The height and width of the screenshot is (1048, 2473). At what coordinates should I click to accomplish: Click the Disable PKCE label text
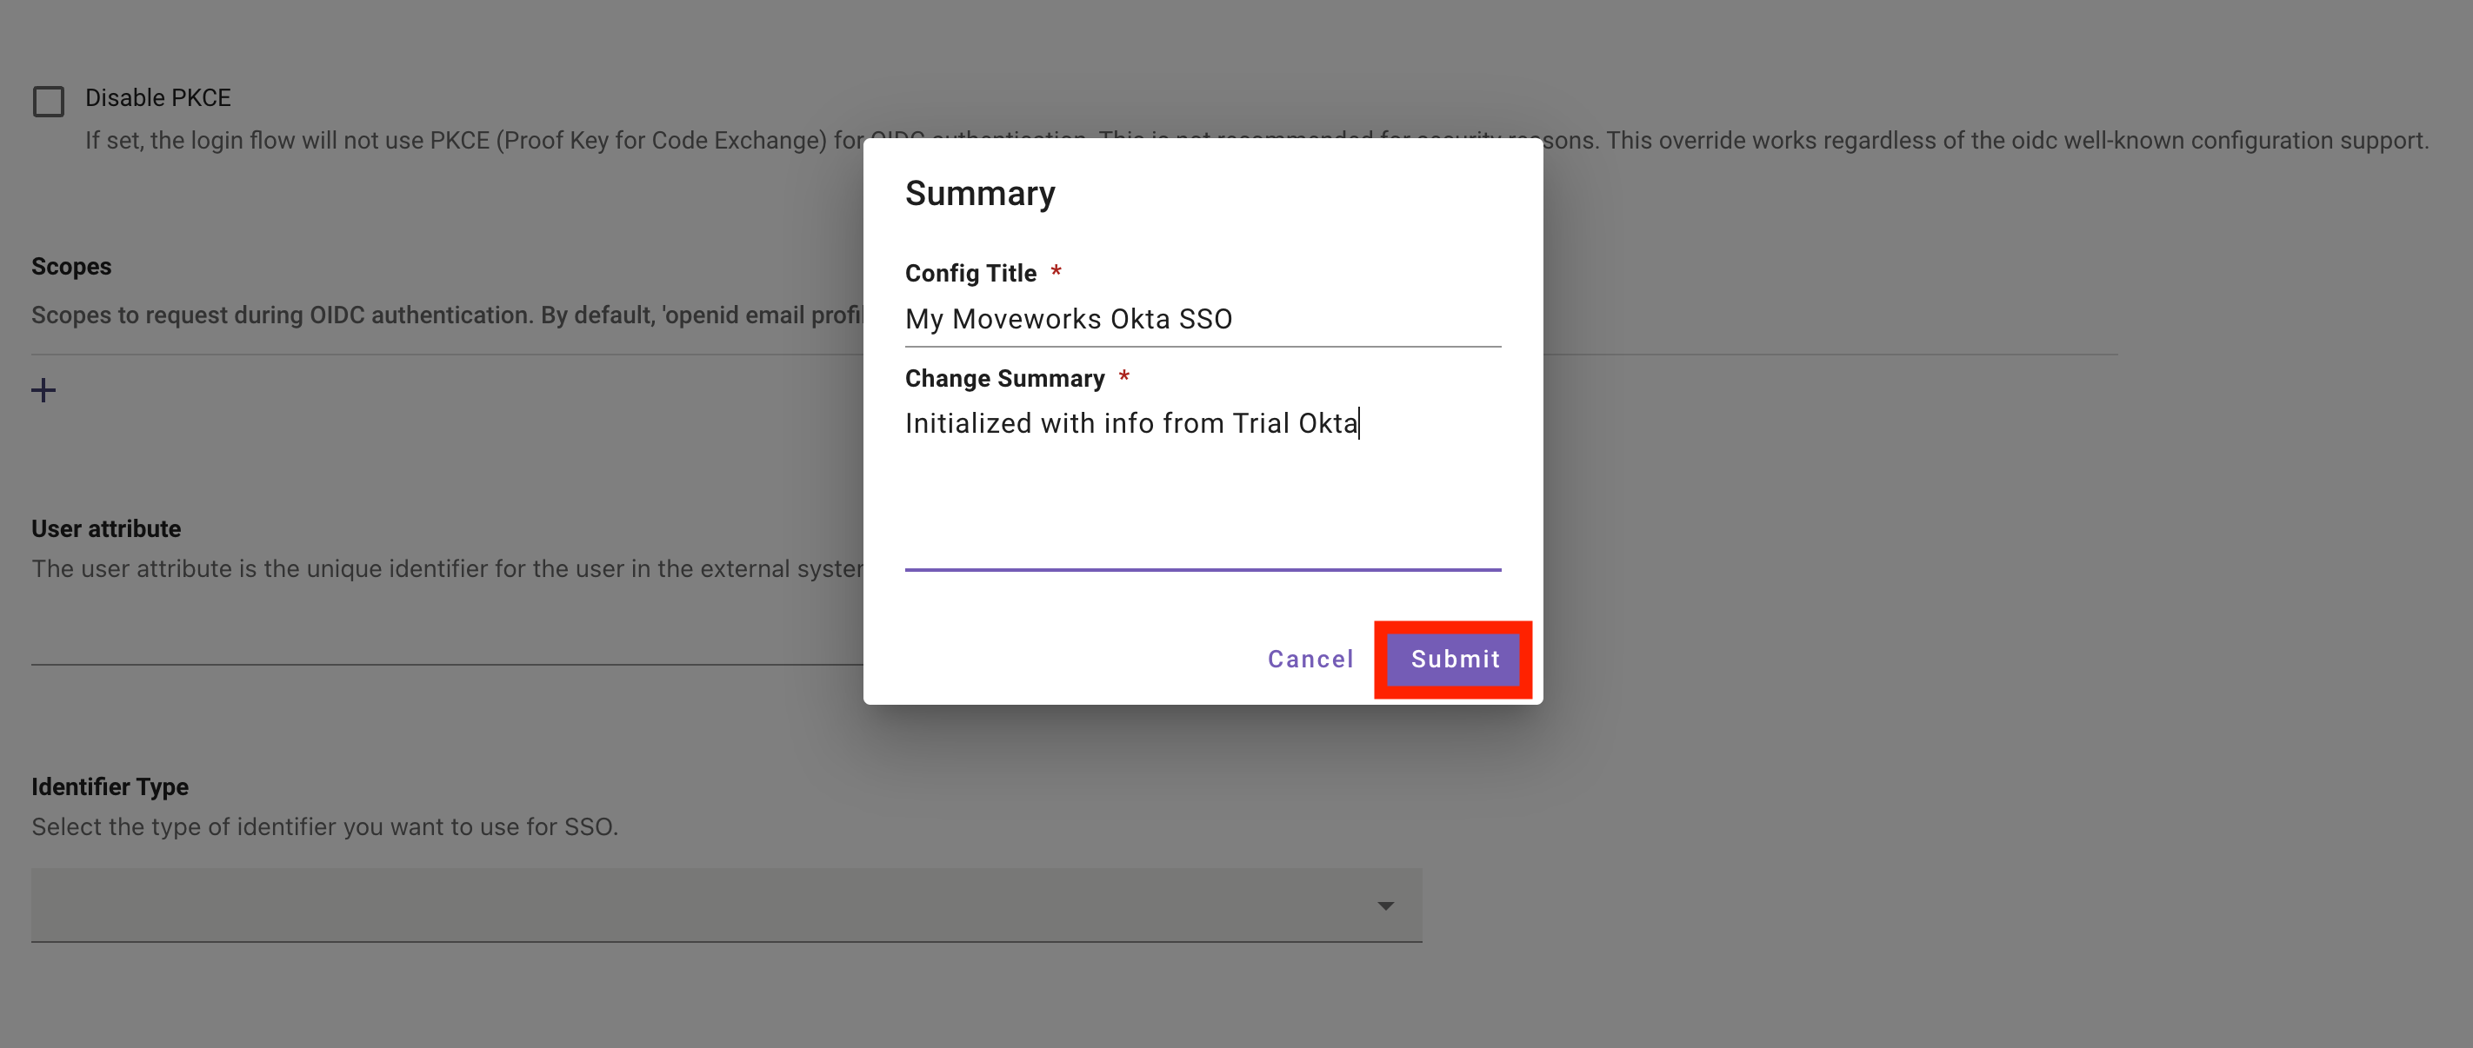[x=157, y=98]
